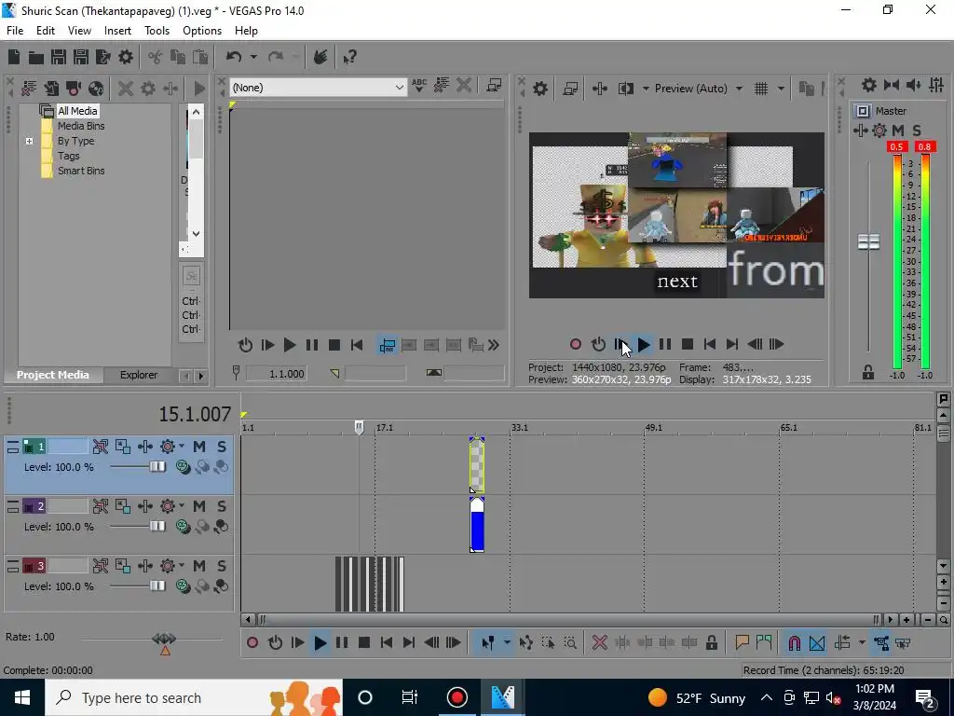954x716 pixels.
Task: Stop playback in the preview window transport
Action: [688, 345]
